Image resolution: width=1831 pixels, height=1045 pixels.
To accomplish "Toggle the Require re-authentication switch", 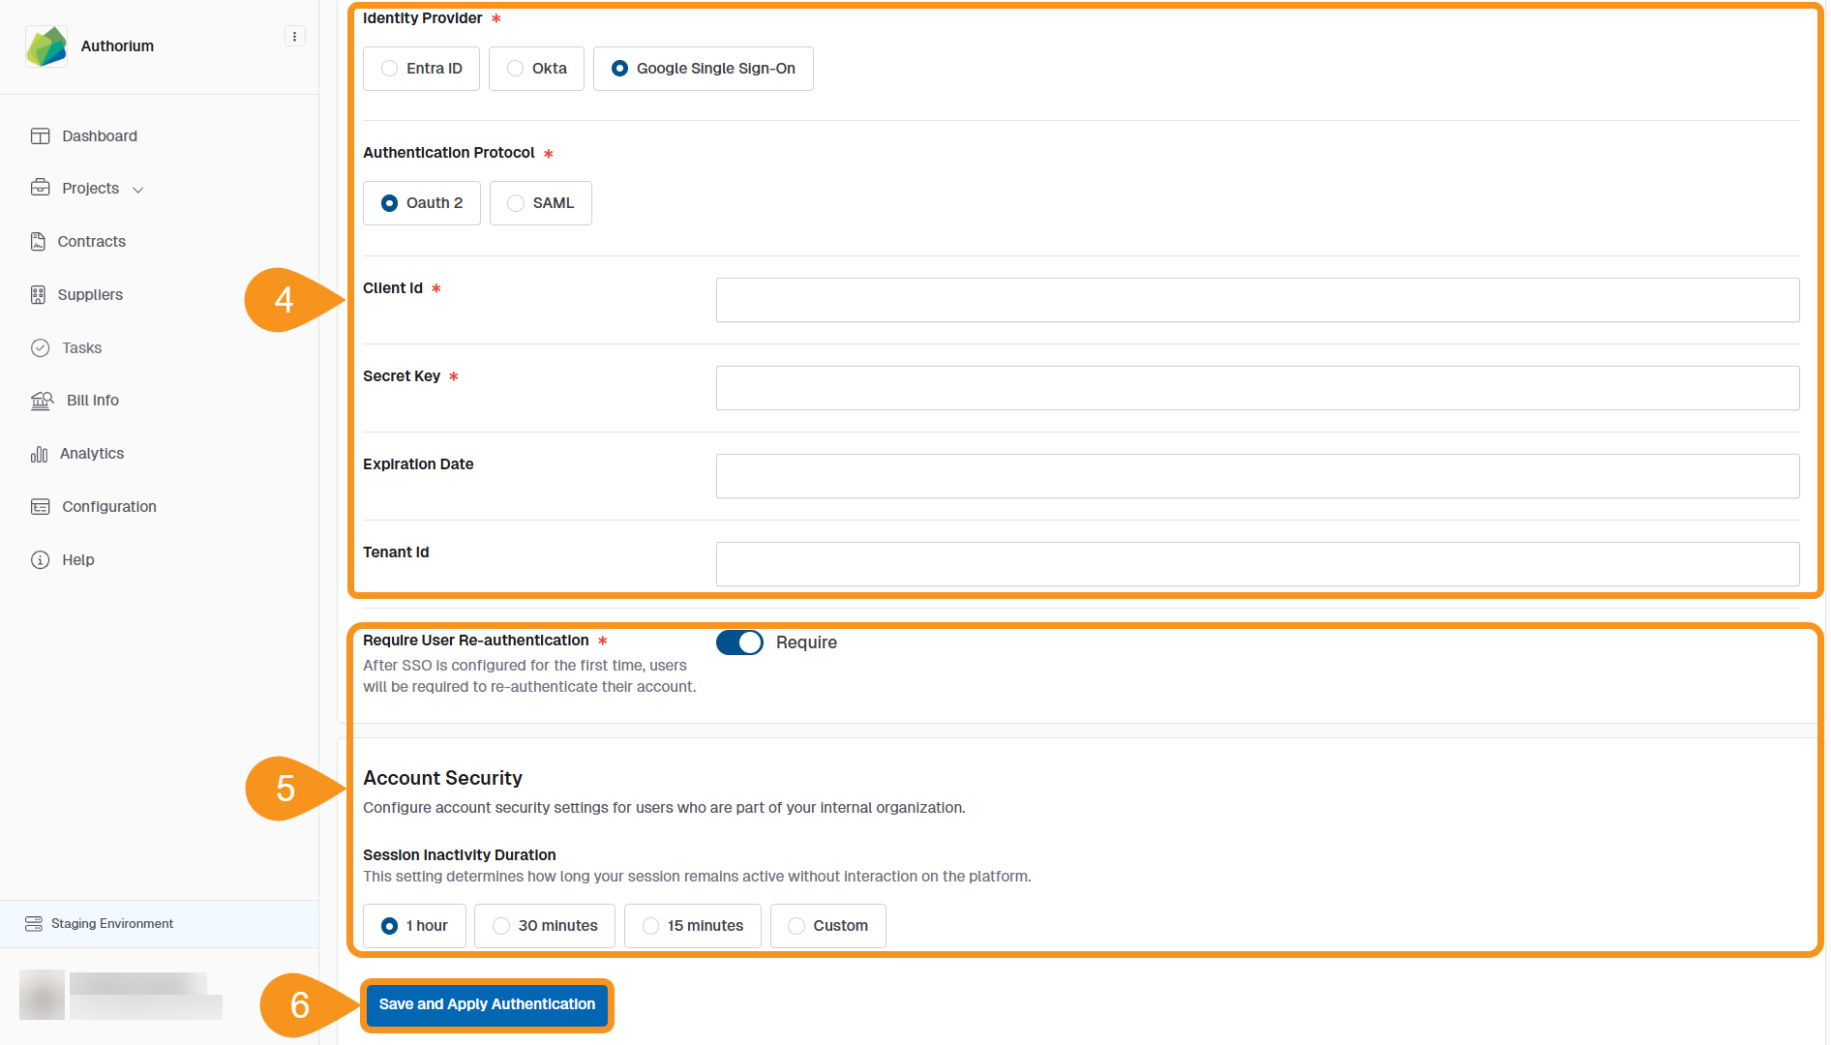I will click(739, 642).
